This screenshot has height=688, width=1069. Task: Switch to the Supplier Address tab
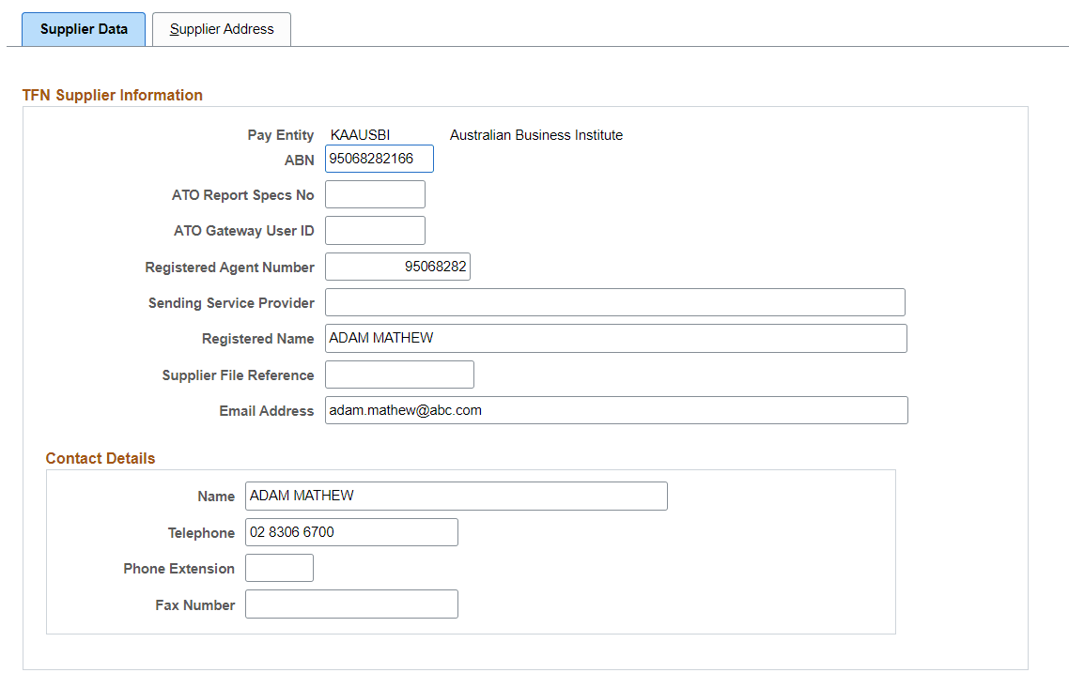point(221,29)
